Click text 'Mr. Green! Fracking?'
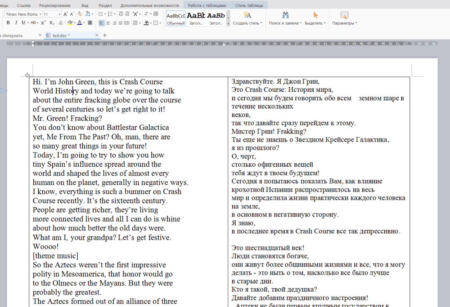Image resolution: width=450 pixels, height=307 pixels. 67,118
